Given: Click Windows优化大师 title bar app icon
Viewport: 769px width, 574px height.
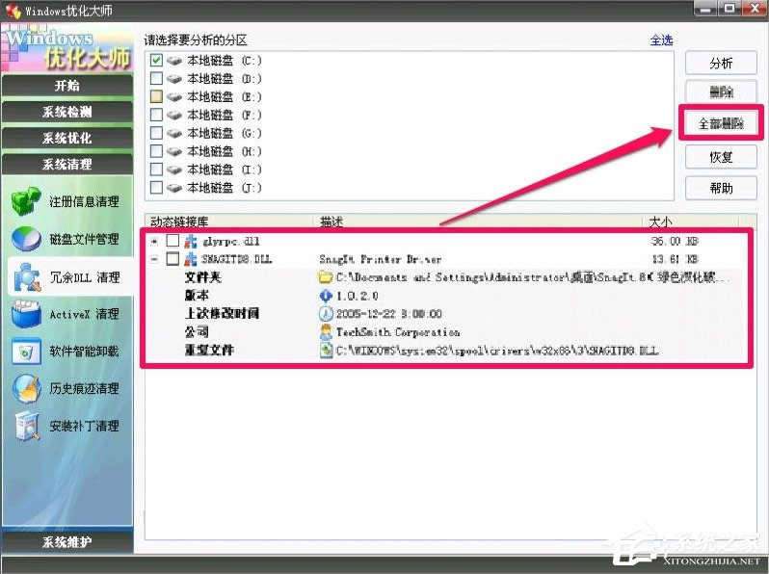Looking at the screenshot, I should 13,11.
